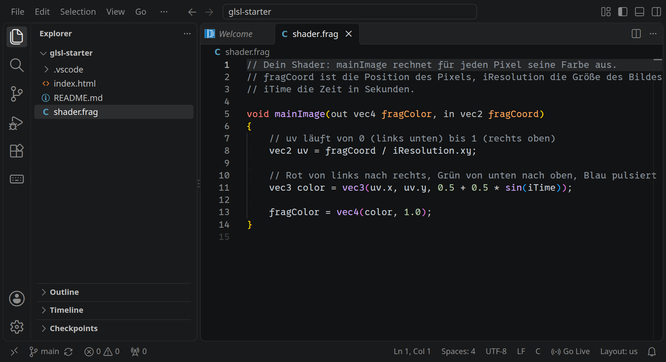Expand the Checkpoints section
This screenshot has width=666, height=362.
click(114, 329)
